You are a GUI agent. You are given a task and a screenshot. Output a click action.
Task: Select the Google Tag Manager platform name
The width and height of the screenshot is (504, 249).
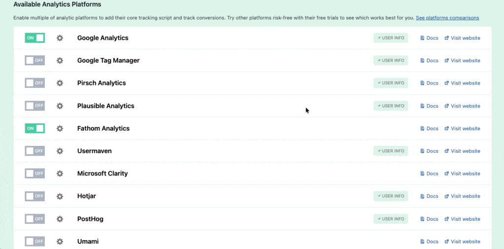(108, 60)
